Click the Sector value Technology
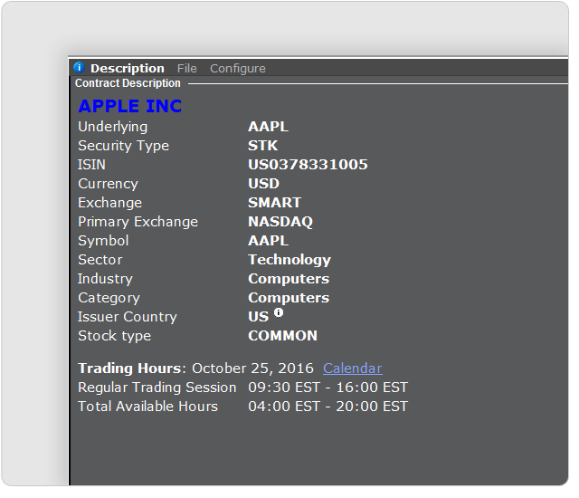 (x=289, y=260)
